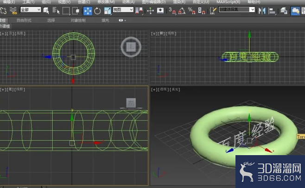Open the 渲染(R) menu

pyautogui.click(x=179, y=2)
